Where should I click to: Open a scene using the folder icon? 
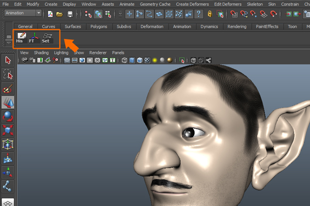tap(59, 14)
